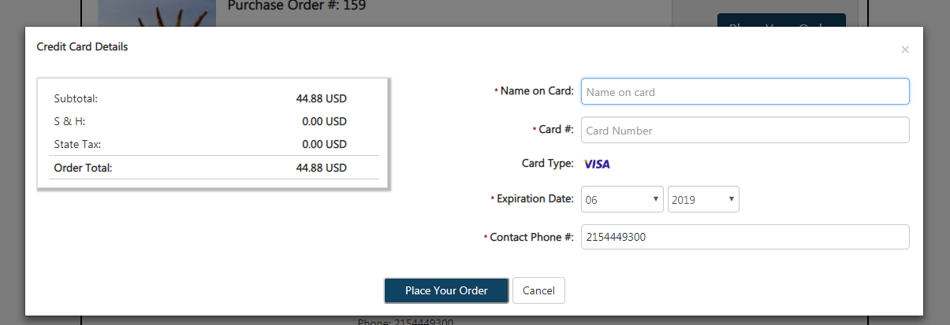Click the dark blue Place Your Order button
Image resolution: width=950 pixels, height=325 pixels.
click(x=446, y=290)
